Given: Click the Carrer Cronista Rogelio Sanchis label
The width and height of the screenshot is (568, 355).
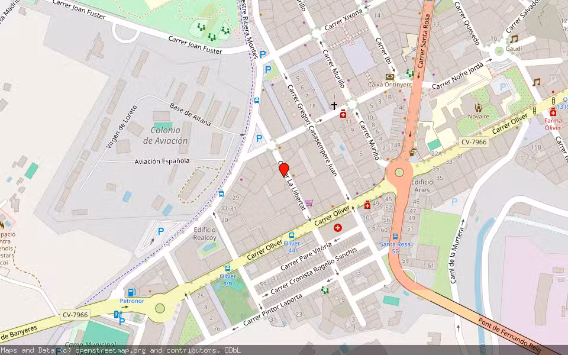Looking at the screenshot, I should coord(314,270).
